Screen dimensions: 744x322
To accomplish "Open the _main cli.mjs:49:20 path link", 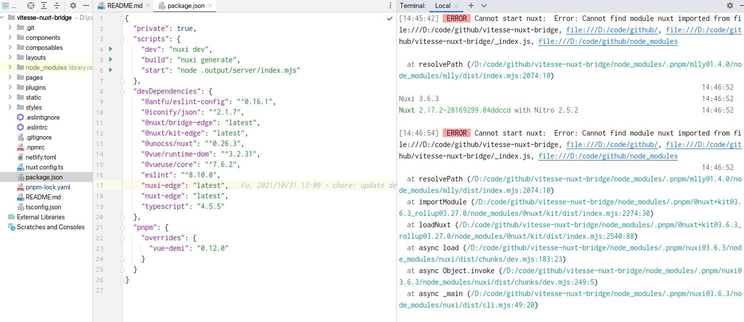I will coord(570,299).
